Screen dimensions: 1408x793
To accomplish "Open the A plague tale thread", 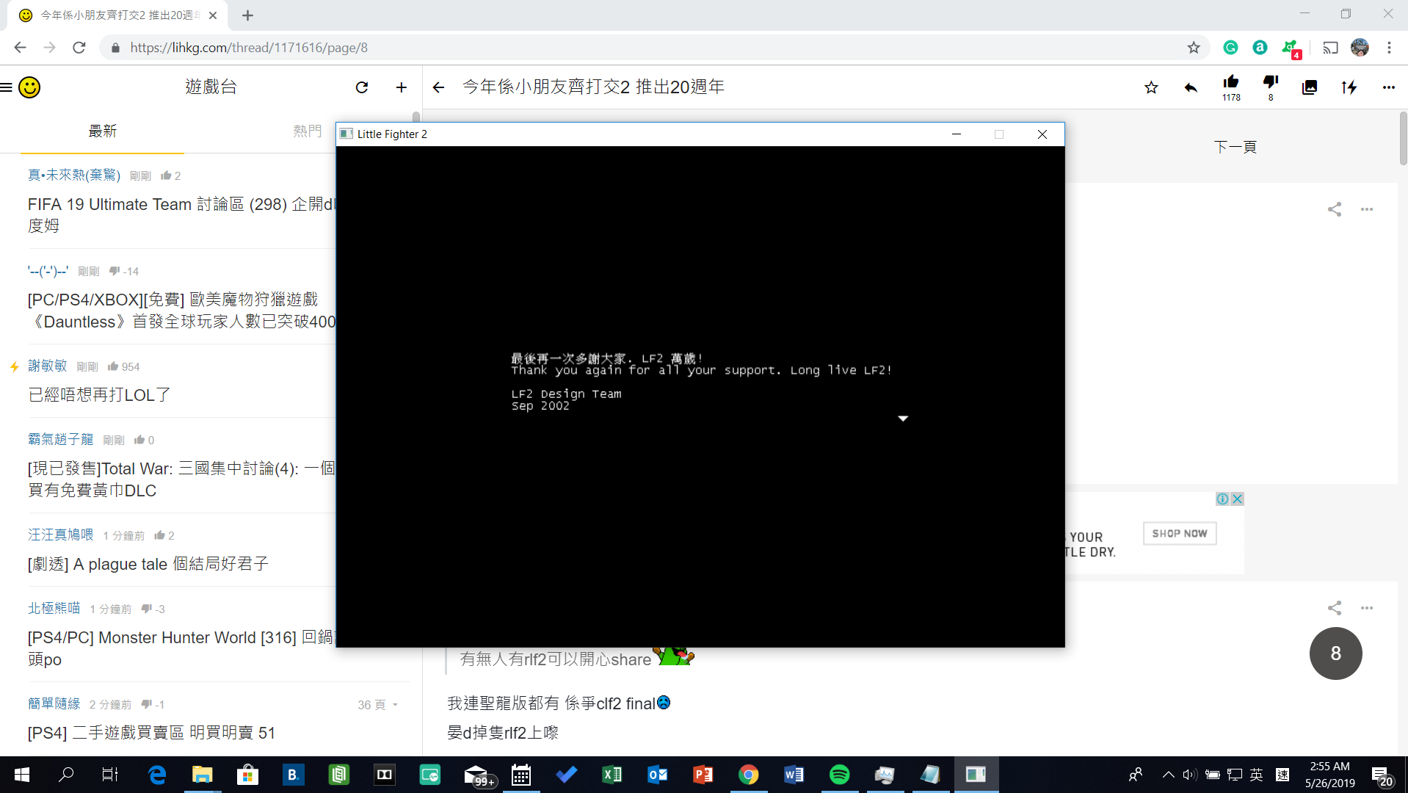I will click(148, 564).
